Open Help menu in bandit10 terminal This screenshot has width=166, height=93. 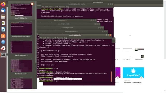pos(66,38)
